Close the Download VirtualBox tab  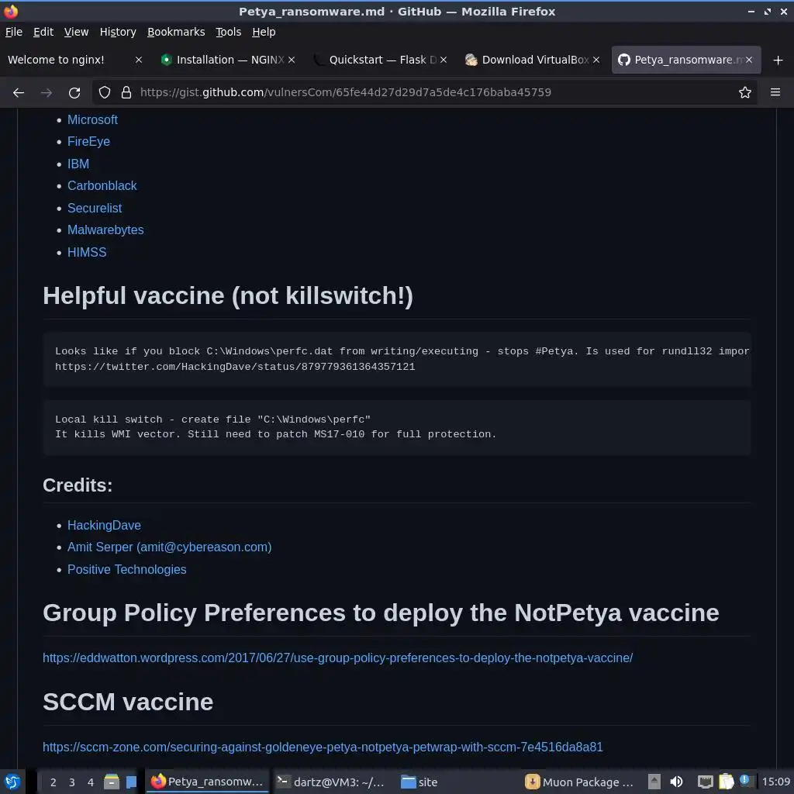point(596,60)
